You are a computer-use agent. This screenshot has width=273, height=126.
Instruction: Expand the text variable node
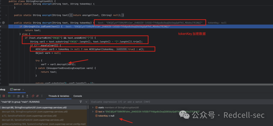point(93,112)
